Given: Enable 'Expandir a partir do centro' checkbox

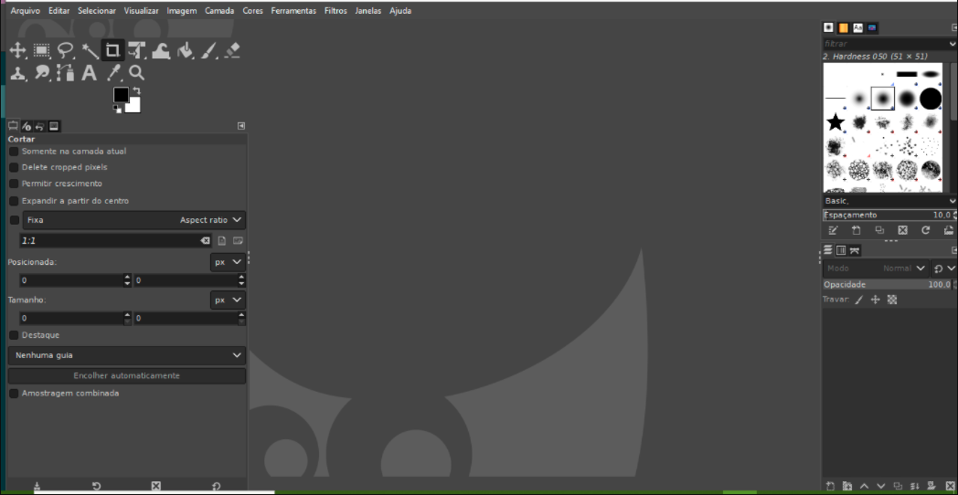Looking at the screenshot, I should [x=14, y=201].
